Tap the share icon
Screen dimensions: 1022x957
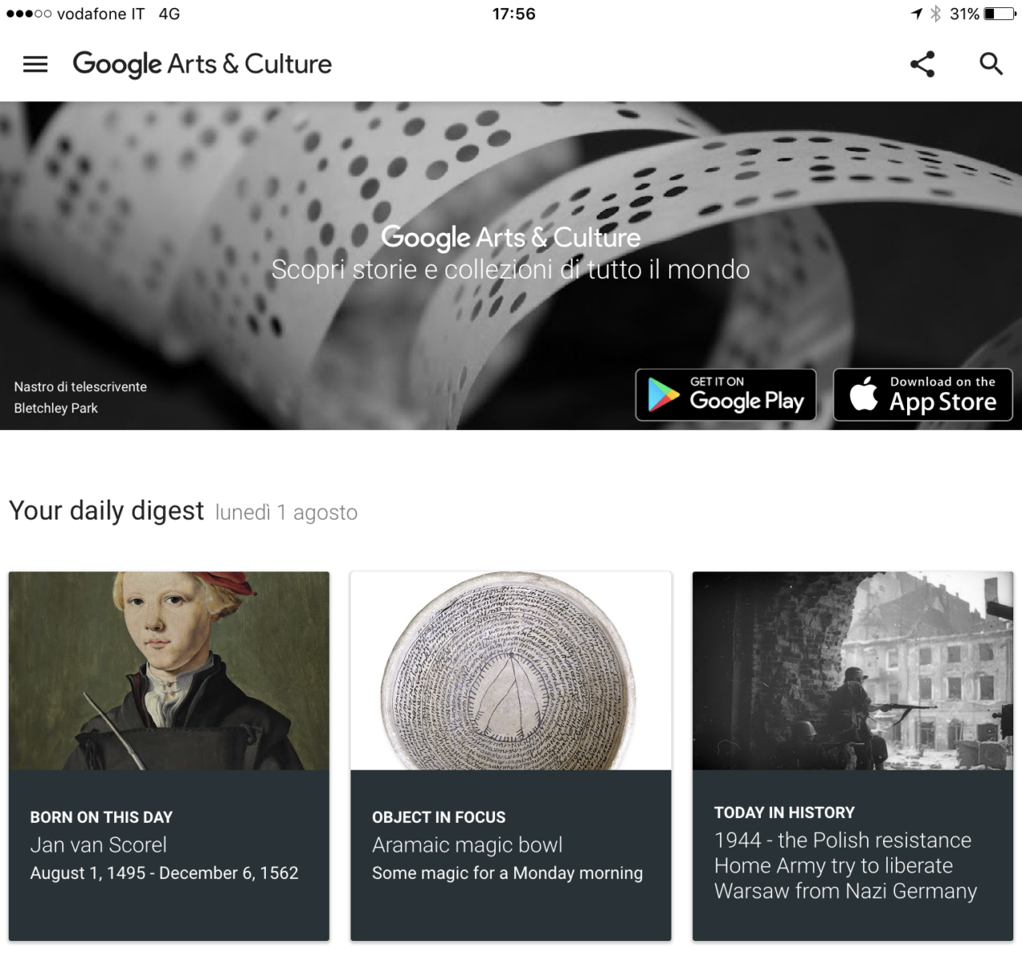coord(922,64)
